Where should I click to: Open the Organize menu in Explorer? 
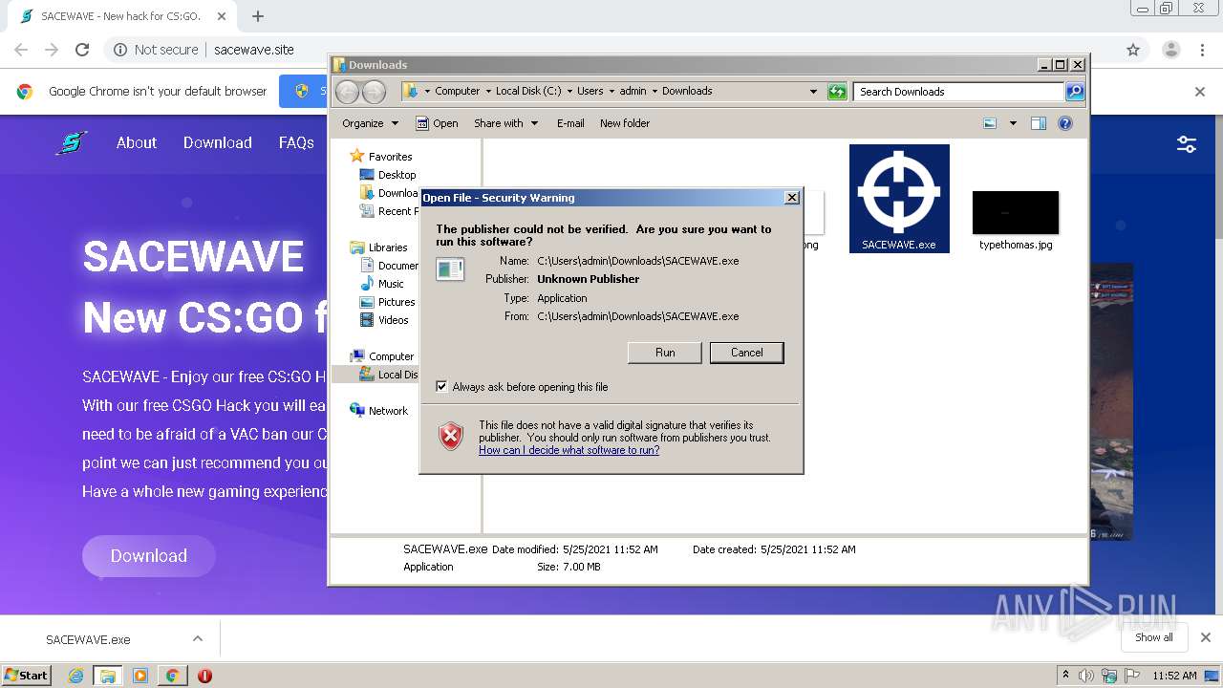click(x=370, y=123)
